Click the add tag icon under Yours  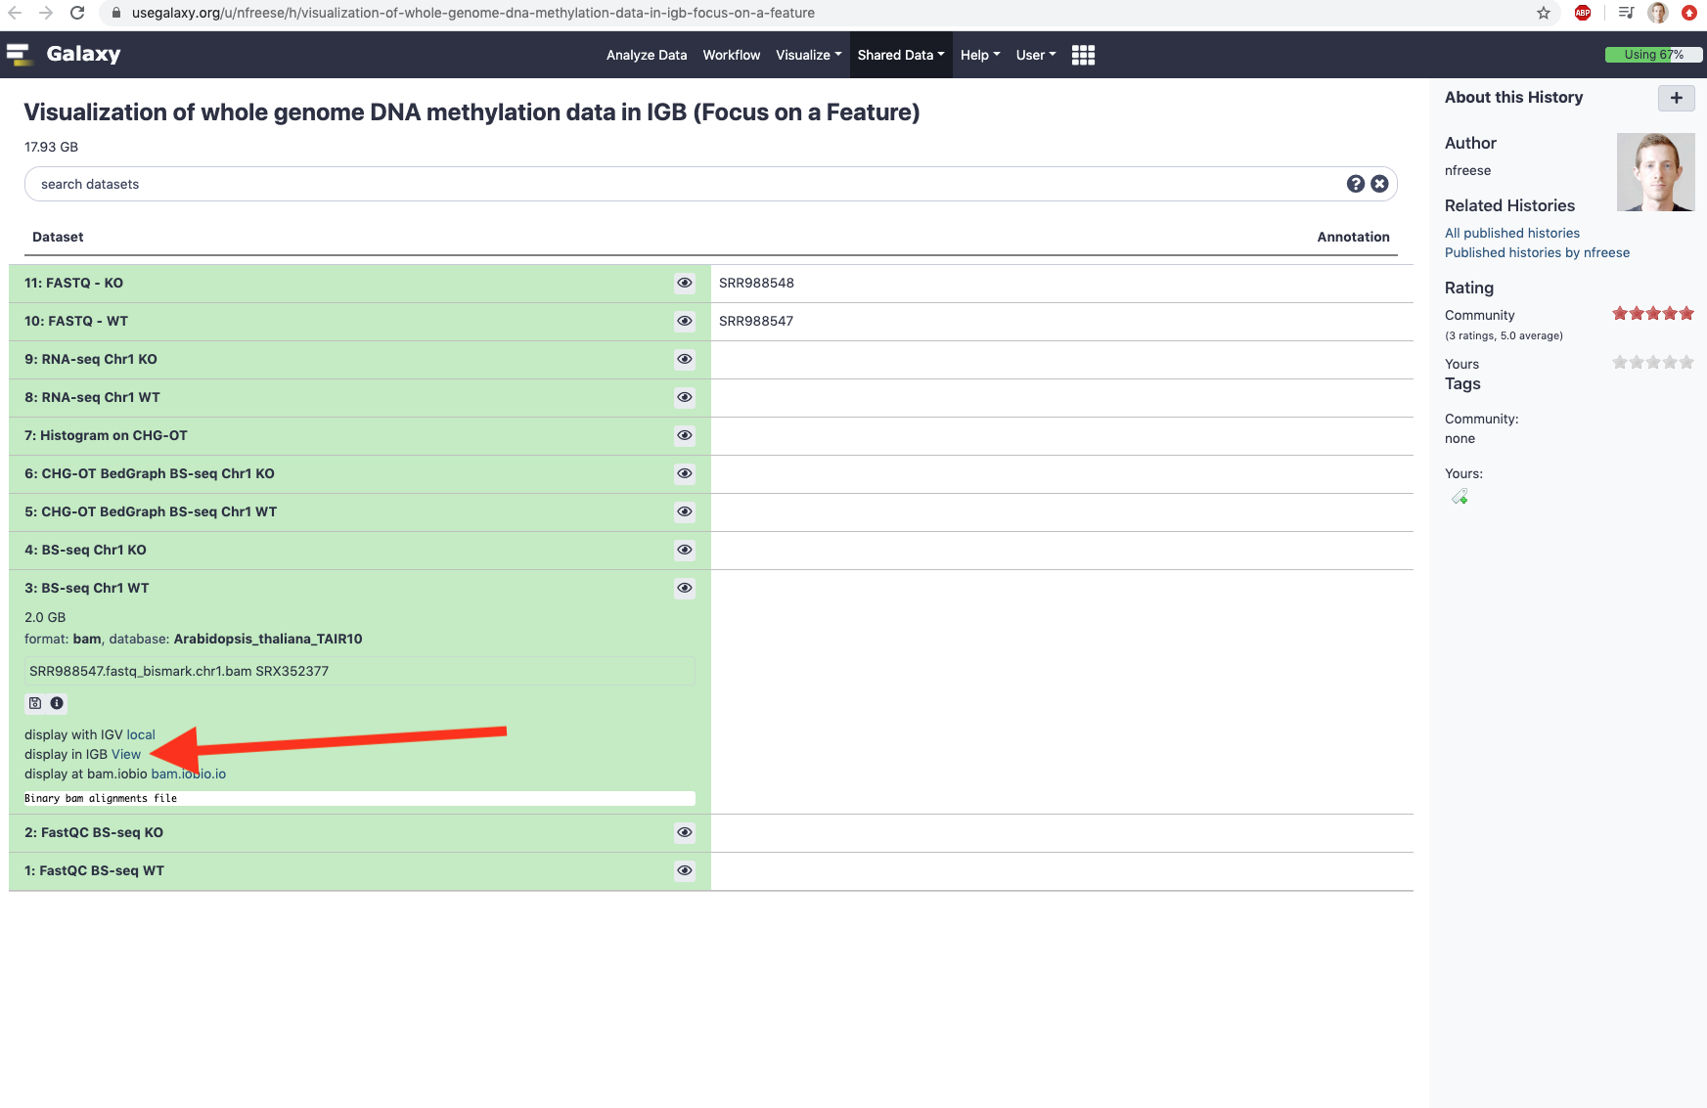[1460, 498]
